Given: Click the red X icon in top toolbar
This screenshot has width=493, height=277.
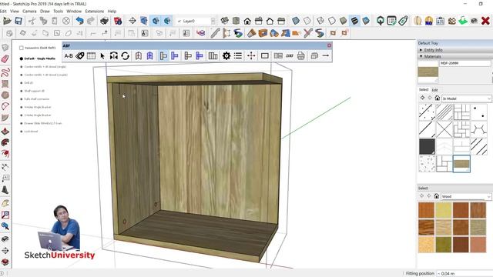Looking at the screenshot, I should 485,21.
